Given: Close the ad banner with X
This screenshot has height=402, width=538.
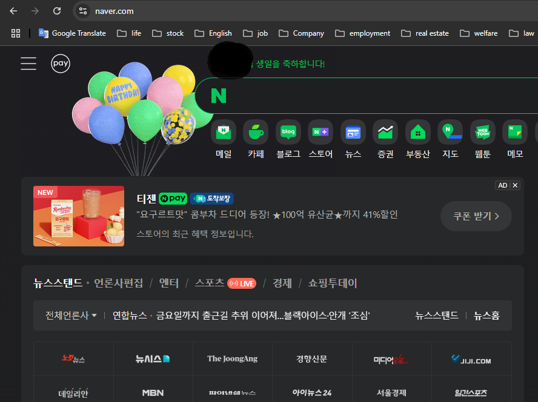Looking at the screenshot, I should (516, 185).
